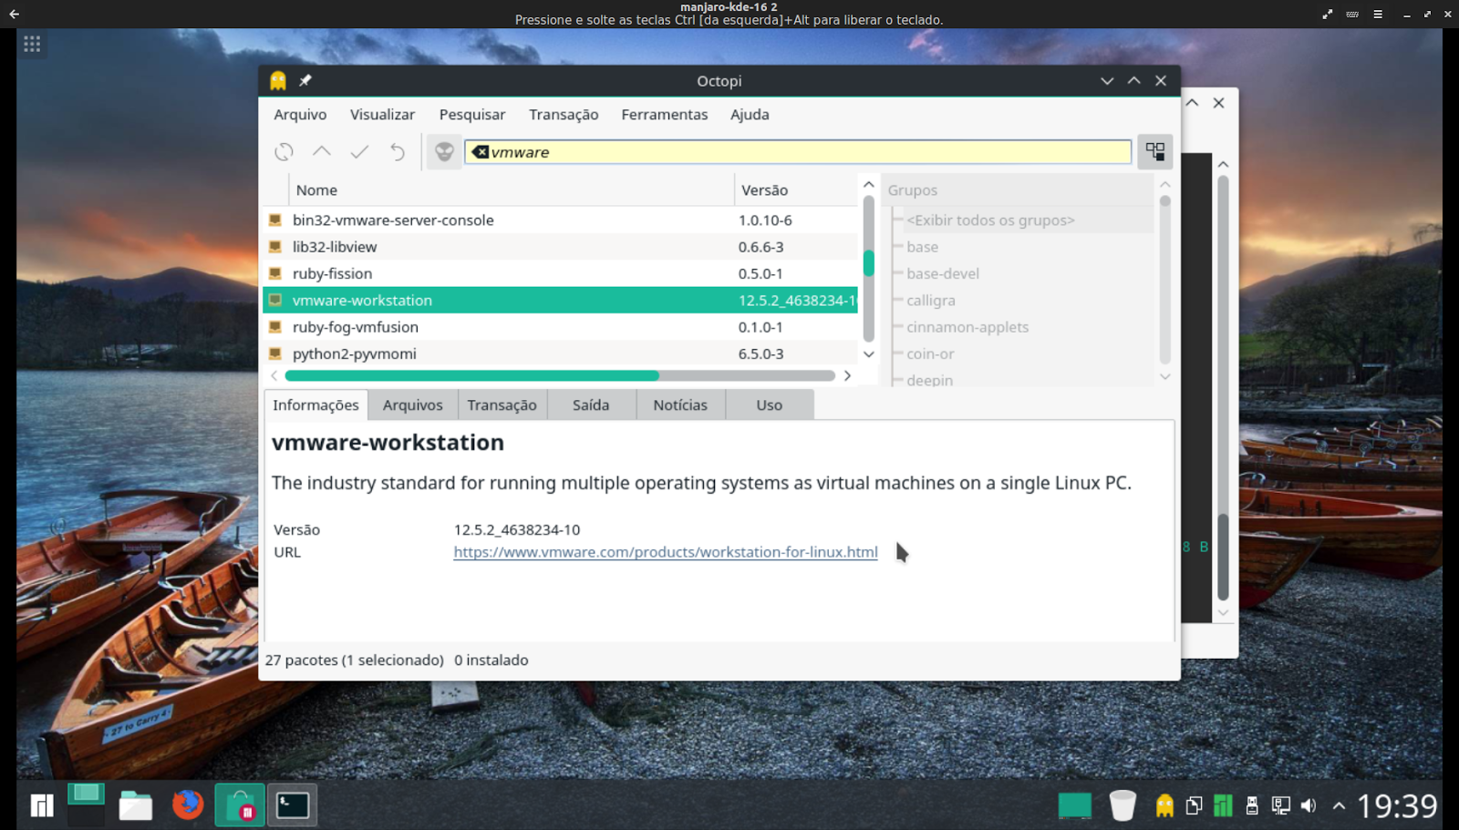
Task: Select the bin32-vmware-server-console package row
Action: (x=560, y=220)
